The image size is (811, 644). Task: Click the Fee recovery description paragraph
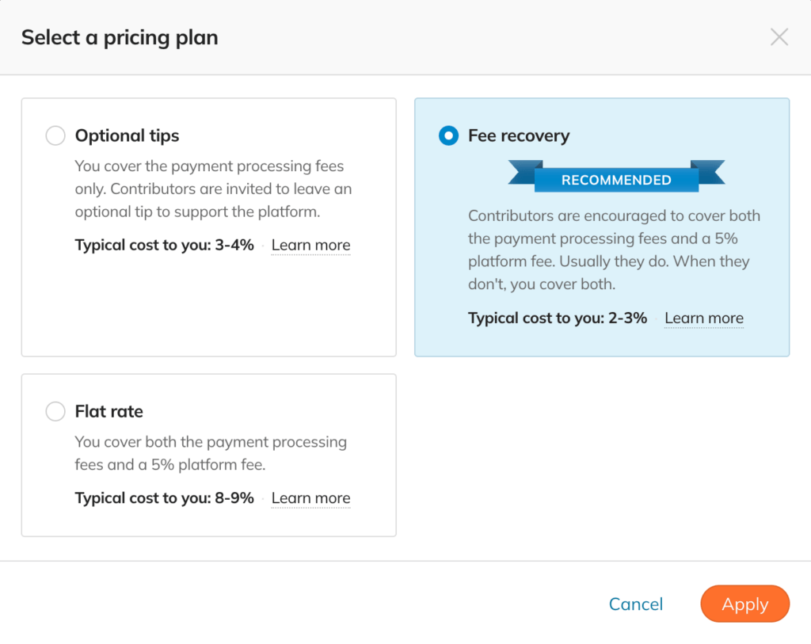coord(614,250)
